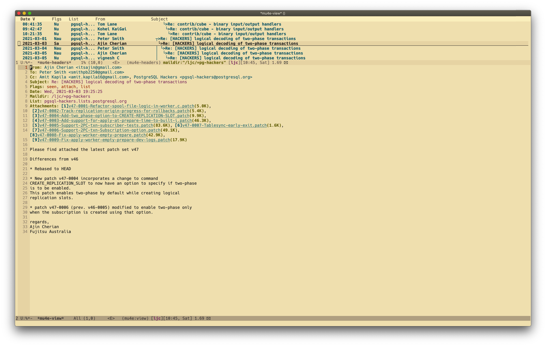Click the mu4e-headers buffer name in mode line

point(54,63)
